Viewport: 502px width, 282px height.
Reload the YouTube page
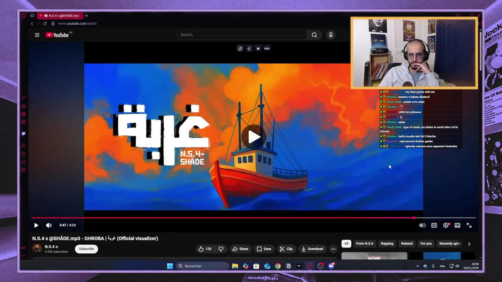click(x=45, y=23)
